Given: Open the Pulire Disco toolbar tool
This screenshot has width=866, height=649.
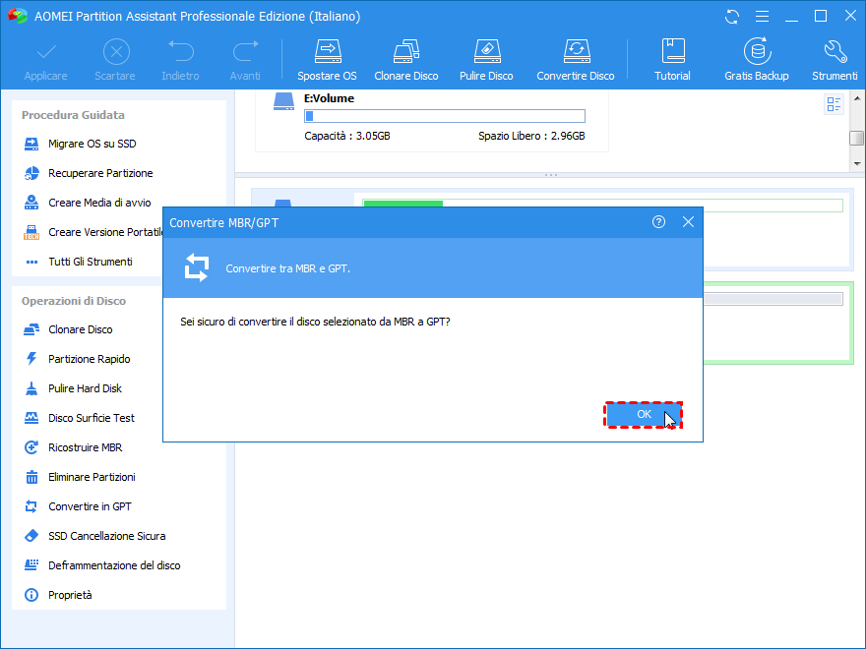Looking at the screenshot, I should [x=486, y=60].
